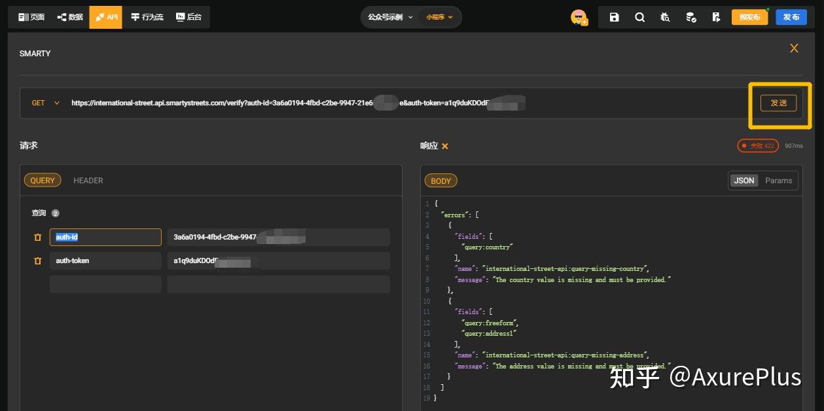Click the 发送 send button

(x=778, y=103)
